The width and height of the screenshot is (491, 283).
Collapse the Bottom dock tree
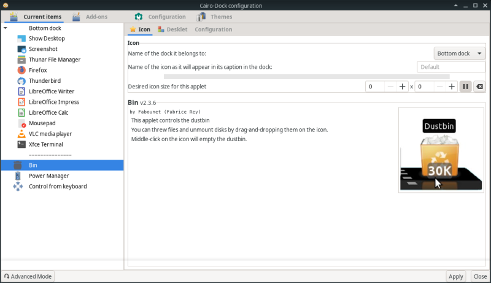[x=6, y=28]
